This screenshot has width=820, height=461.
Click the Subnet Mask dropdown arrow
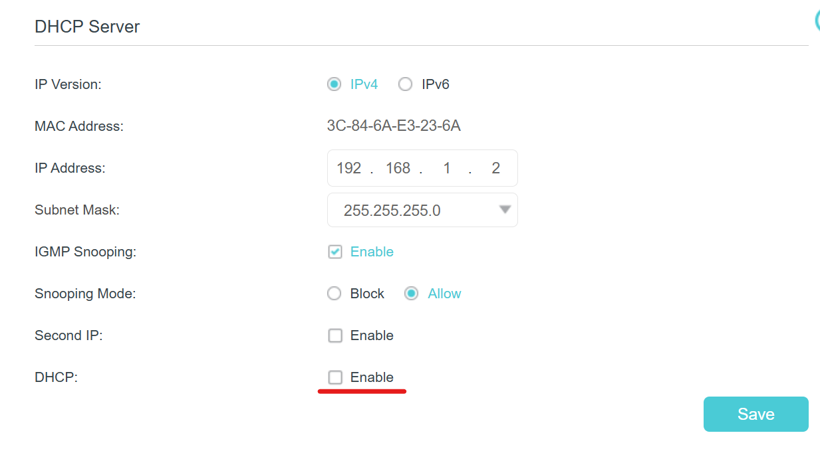point(505,210)
